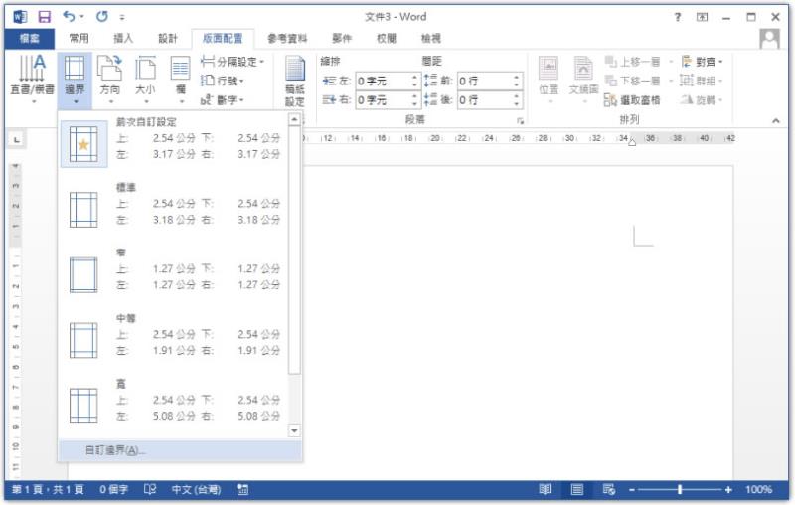The width and height of the screenshot is (795, 505).
Task: Collapse the ribbon with the chevron
Action: coord(776,120)
